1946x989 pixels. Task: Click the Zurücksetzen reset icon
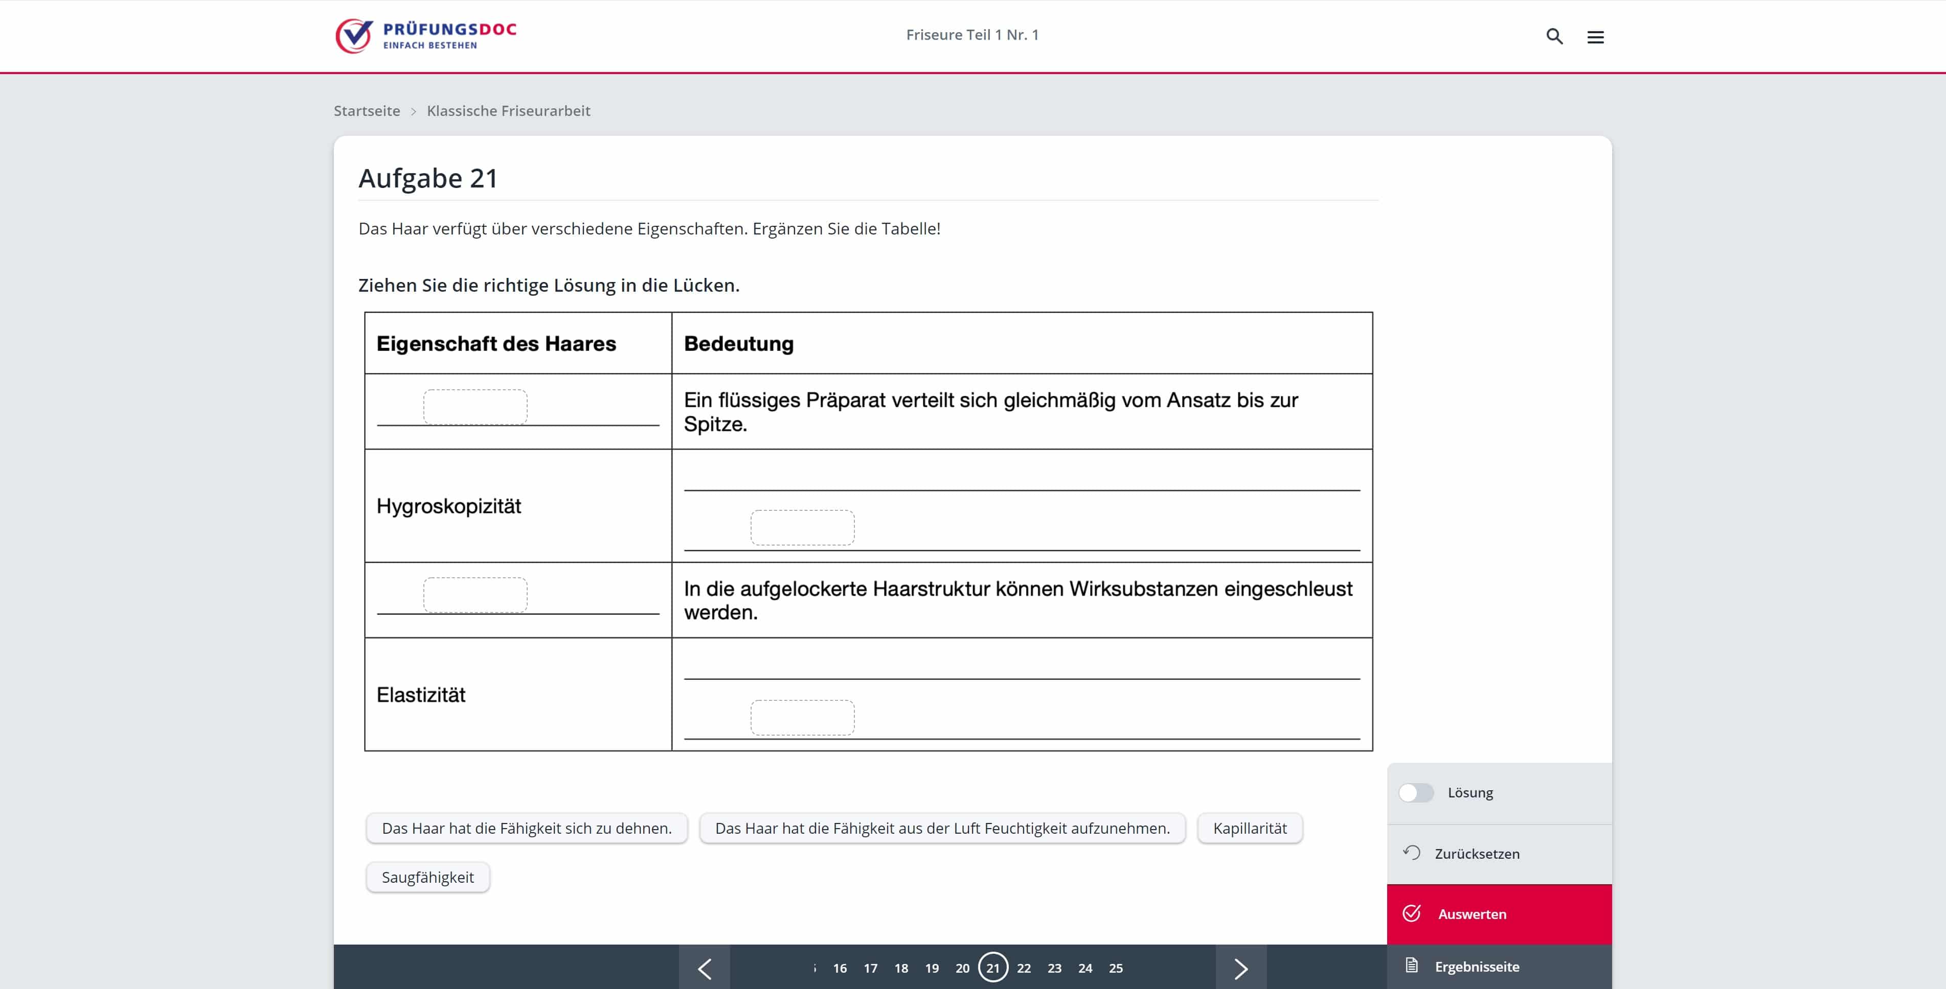tap(1411, 853)
